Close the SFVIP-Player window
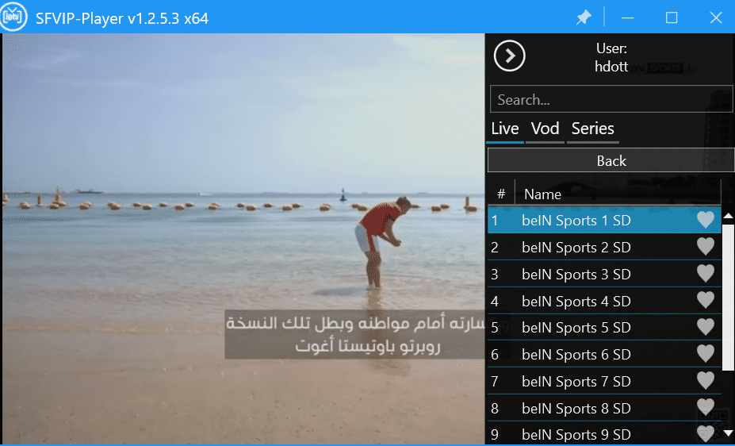 click(x=716, y=17)
